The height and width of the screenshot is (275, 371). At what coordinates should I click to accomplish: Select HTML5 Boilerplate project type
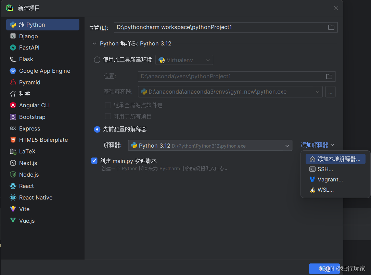[42, 140]
